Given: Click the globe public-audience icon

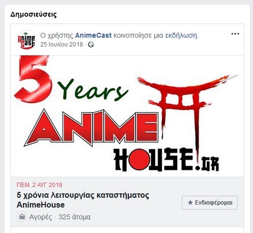Looking at the screenshot, I should pyautogui.click(x=91, y=45).
